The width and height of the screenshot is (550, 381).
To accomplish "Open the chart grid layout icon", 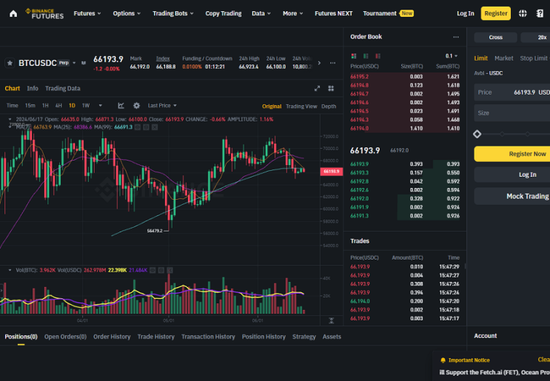I will [331, 88].
